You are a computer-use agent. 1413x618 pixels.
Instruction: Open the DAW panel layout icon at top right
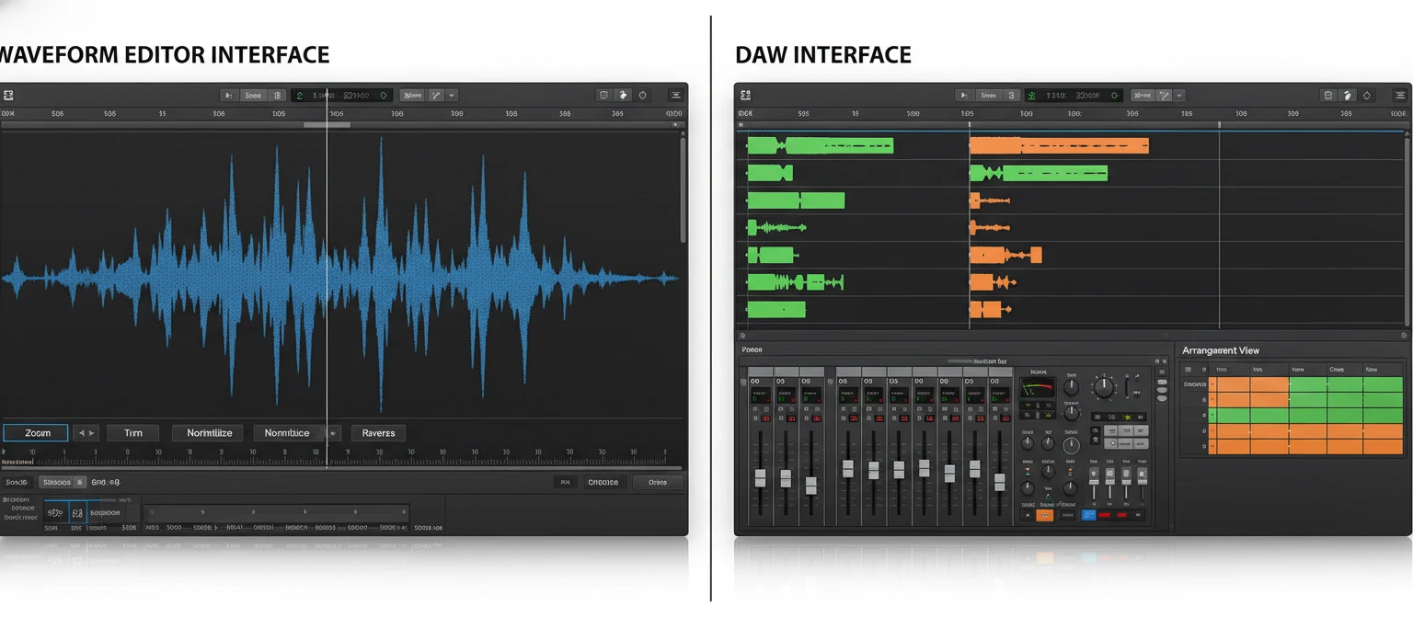tap(1328, 95)
